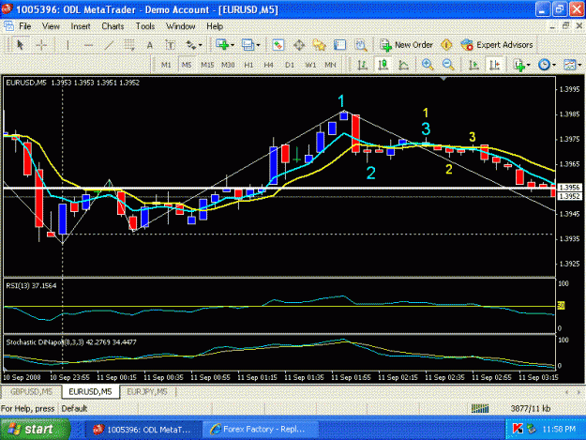Screen dimensions: 586x440
Task: Switch to the EURJPY,M5 chart tab
Action: 147,392
